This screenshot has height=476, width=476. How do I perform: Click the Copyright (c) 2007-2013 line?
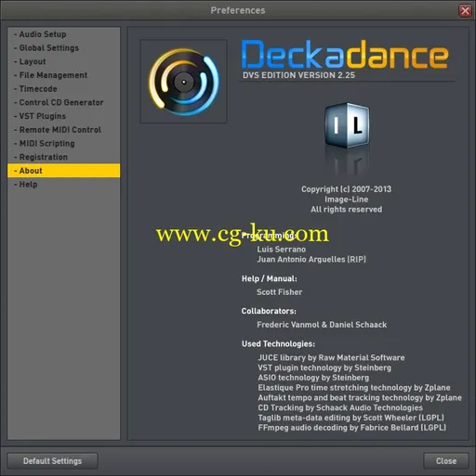pos(347,189)
